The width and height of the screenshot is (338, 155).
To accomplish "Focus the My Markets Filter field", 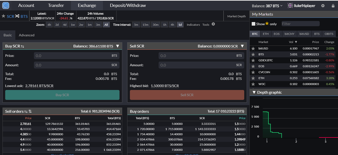I will click(300, 24).
